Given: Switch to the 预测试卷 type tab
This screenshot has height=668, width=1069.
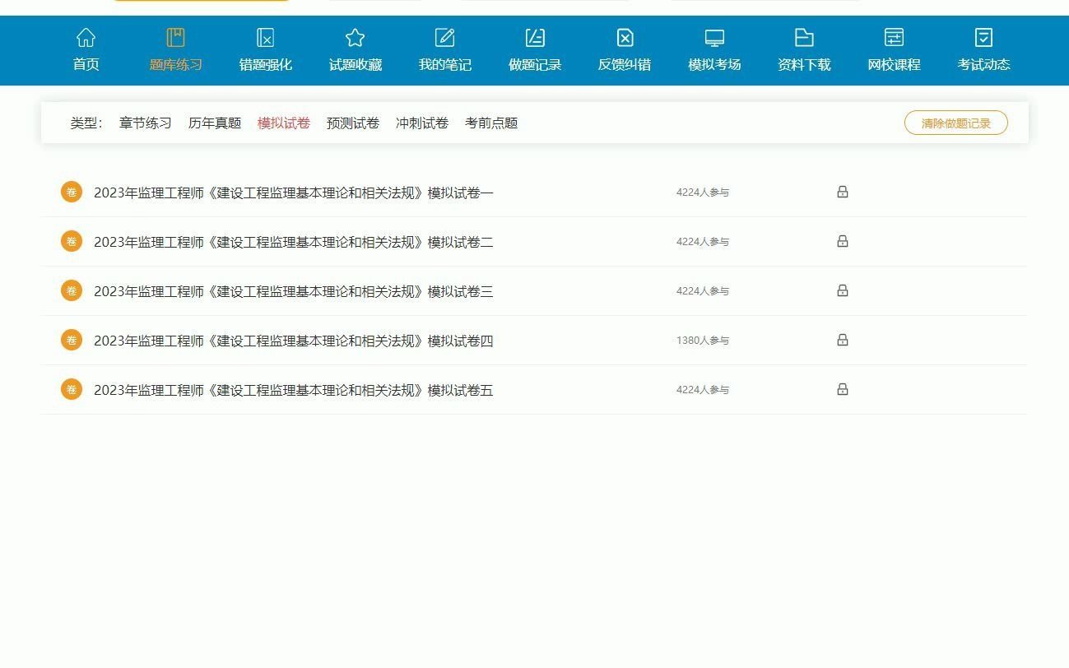Looking at the screenshot, I should click(353, 123).
